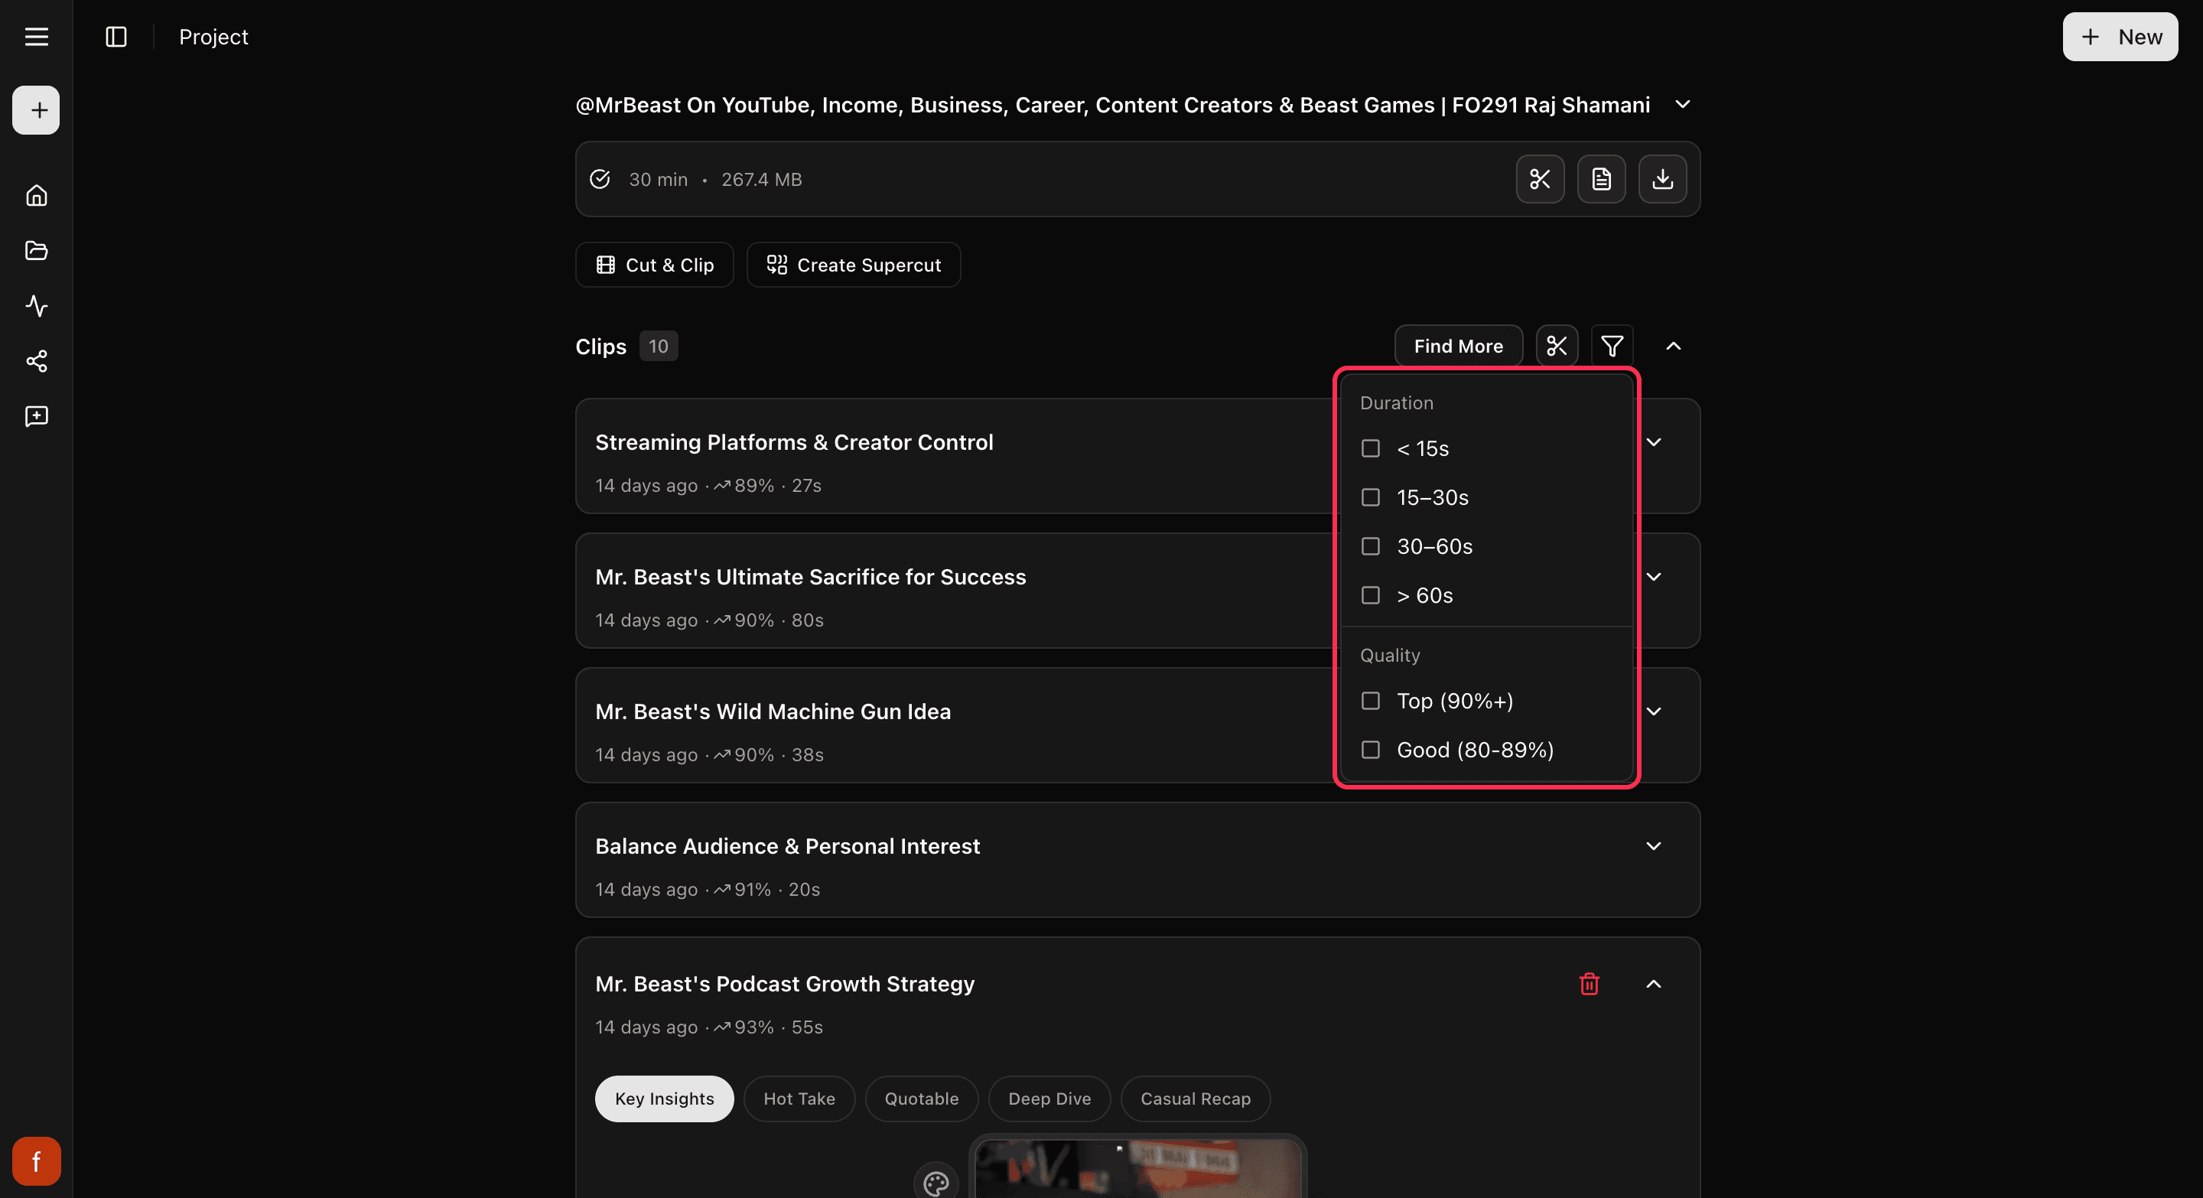Collapse Mr. Beast's Podcast Growth Strategy clip
The image size is (2203, 1198).
pos(1653,985)
